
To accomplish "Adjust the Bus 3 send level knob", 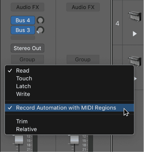I will [41, 30].
